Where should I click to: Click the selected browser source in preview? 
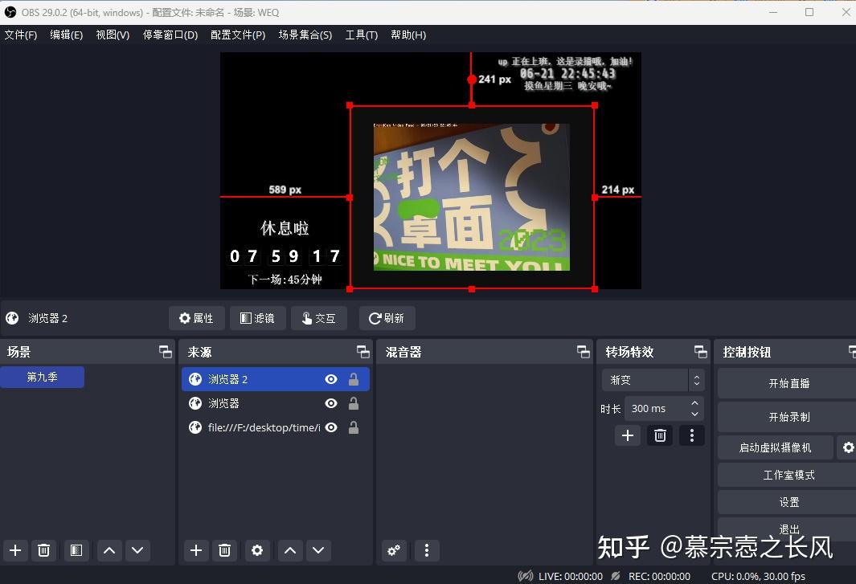click(472, 197)
